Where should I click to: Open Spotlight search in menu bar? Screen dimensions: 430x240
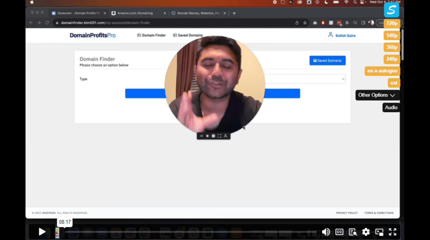click(x=355, y=2)
